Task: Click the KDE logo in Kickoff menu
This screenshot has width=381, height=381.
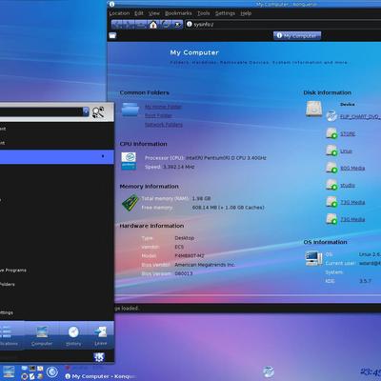Action: coord(99,356)
